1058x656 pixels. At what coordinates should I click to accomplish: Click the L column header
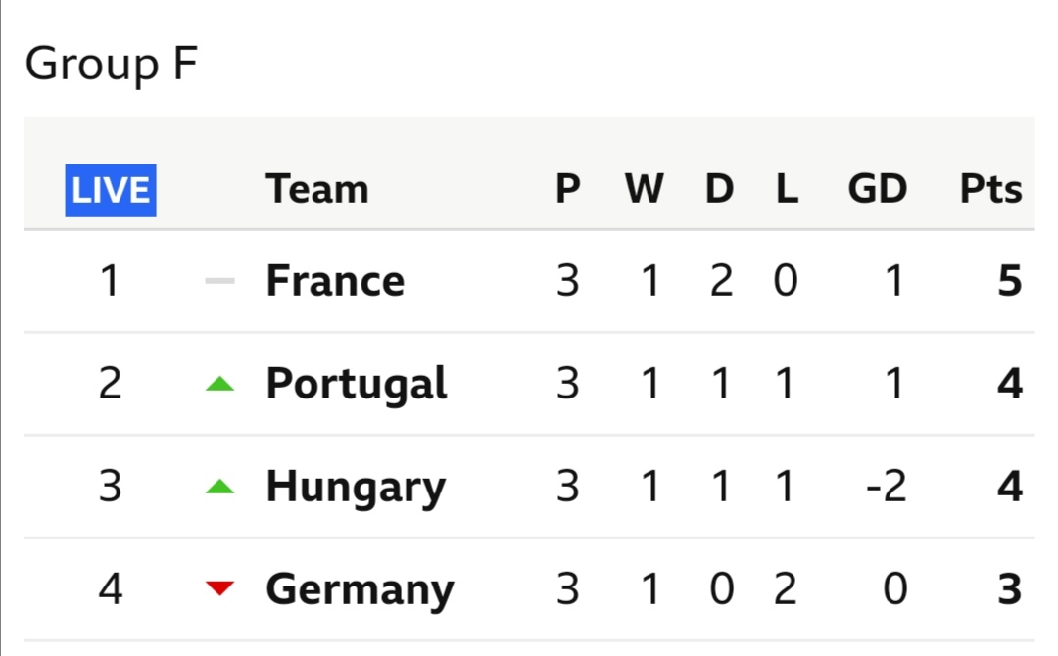(787, 189)
